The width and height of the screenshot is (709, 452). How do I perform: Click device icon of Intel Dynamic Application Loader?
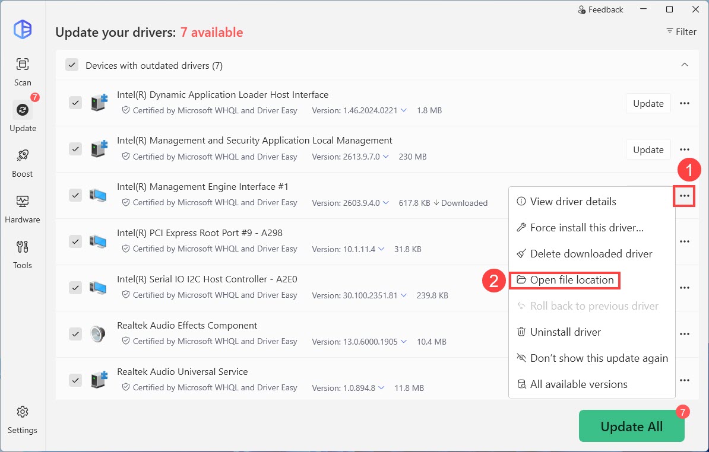pos(99,103)
